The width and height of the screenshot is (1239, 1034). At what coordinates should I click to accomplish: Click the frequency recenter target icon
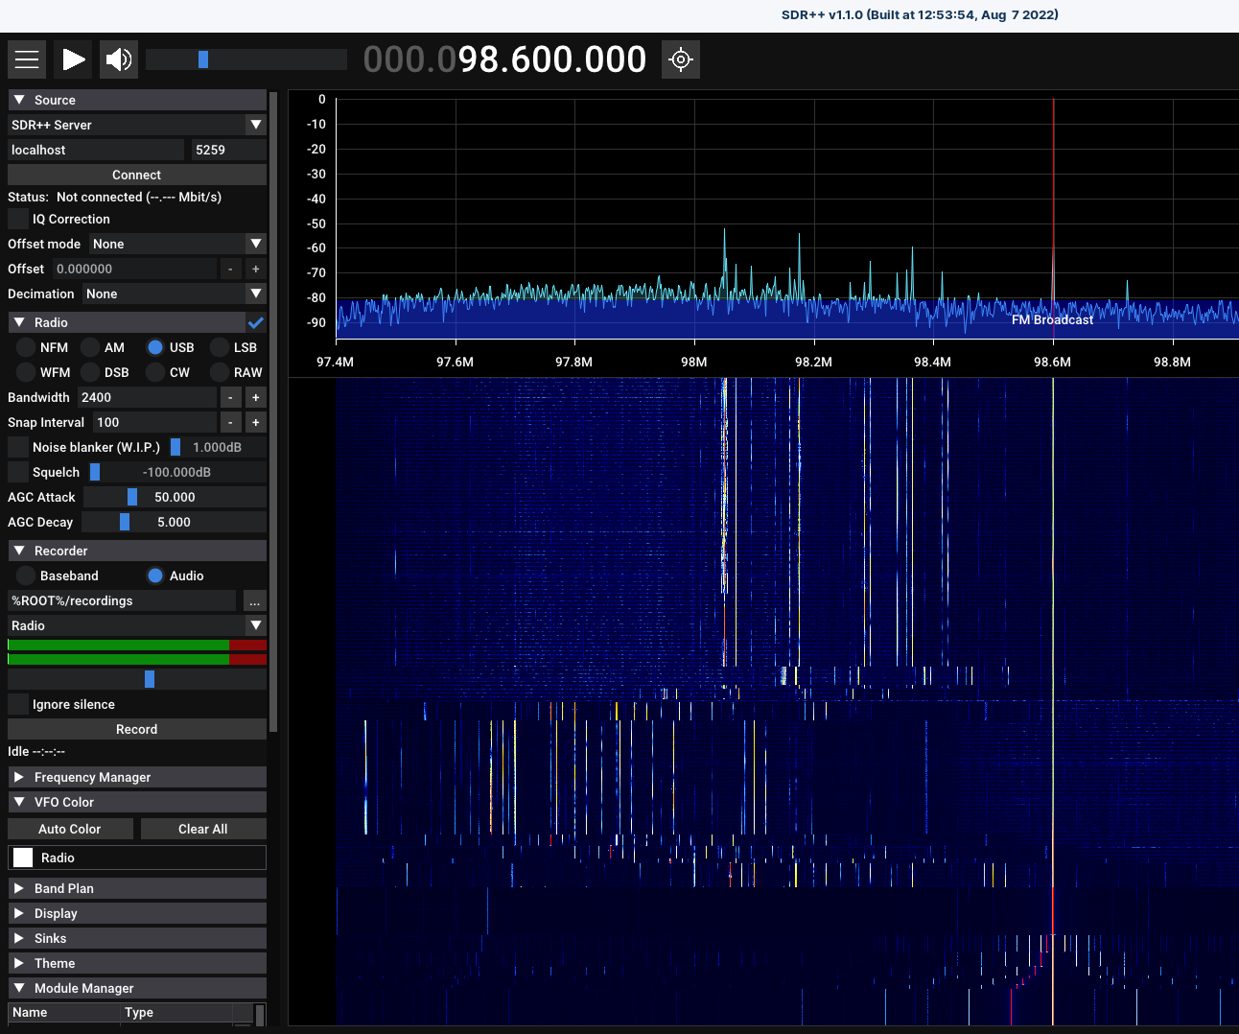pos(681,59)
